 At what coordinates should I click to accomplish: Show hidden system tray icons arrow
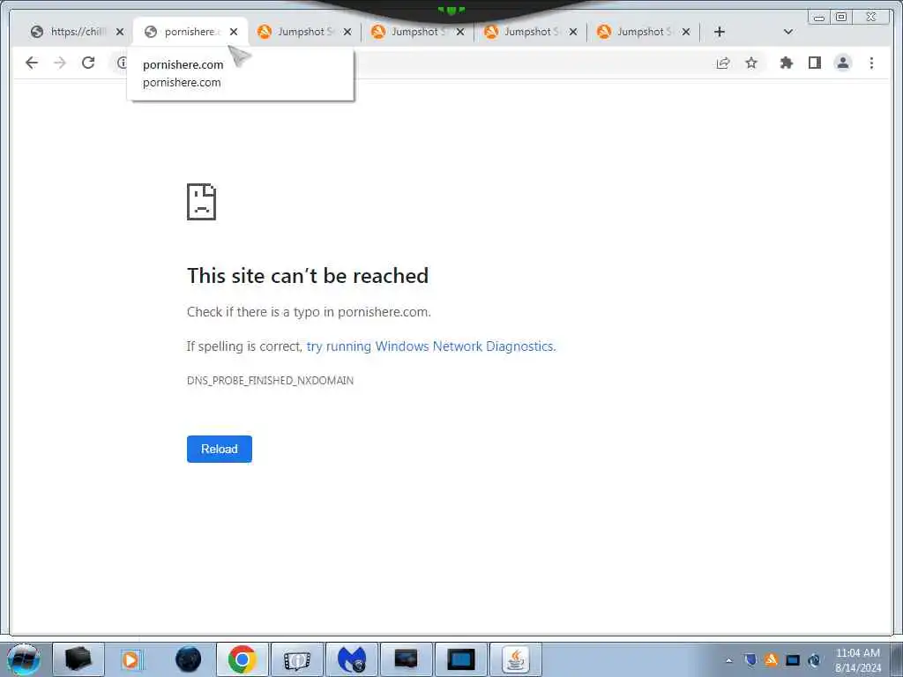[729, 660]
